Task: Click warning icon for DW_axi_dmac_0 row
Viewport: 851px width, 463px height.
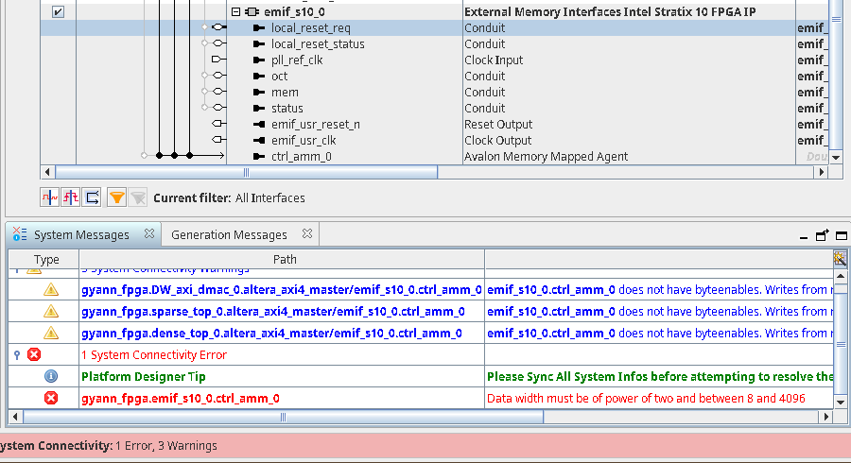Action: [51, 289]
